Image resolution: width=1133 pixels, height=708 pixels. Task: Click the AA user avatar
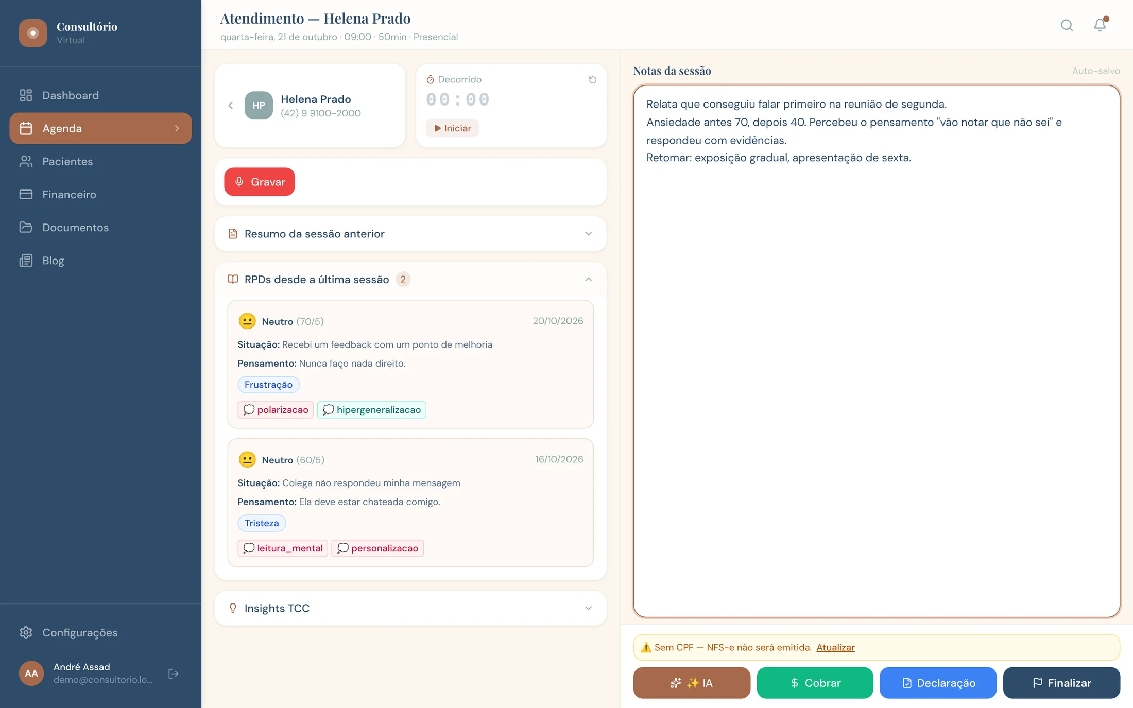pyautogui.click(x=31, y=673)
